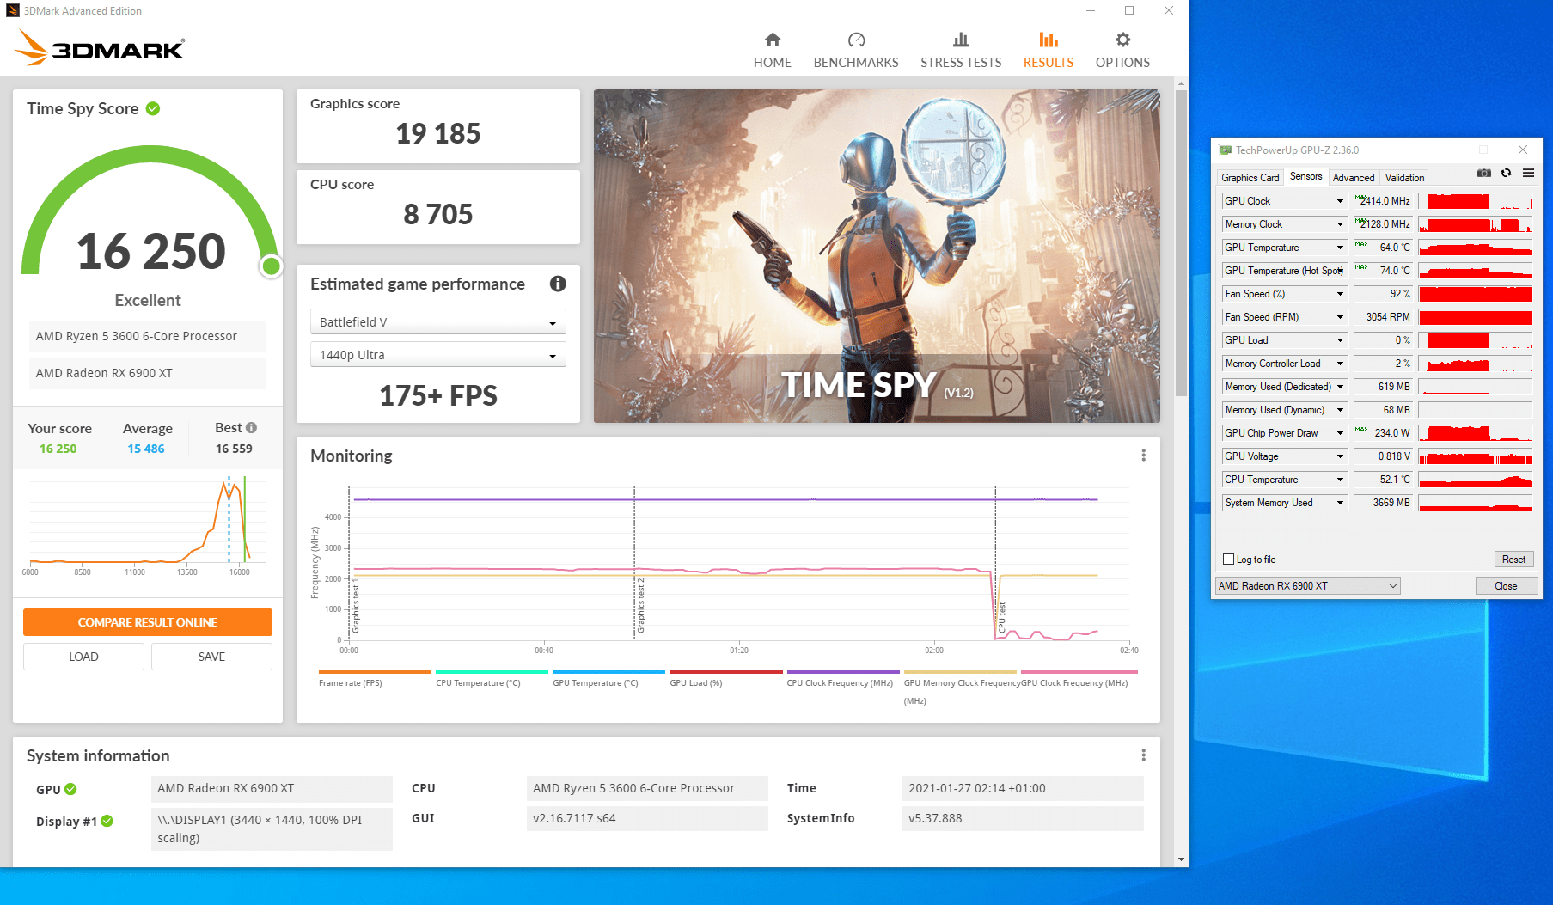This screenshot has width=1553, height=905.
Task: Click the Reset button in GPU-Z
Action: (x=1513, y=560)
